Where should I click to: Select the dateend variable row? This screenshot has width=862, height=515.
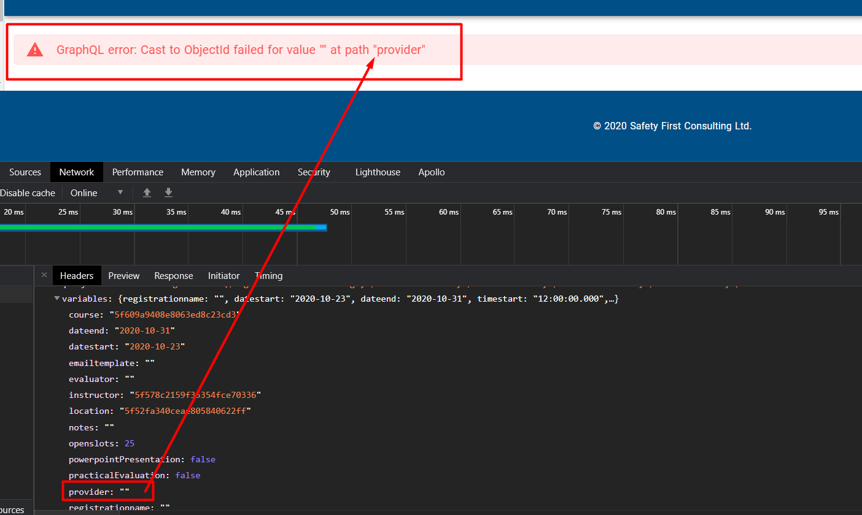click(x=122, y=330)
